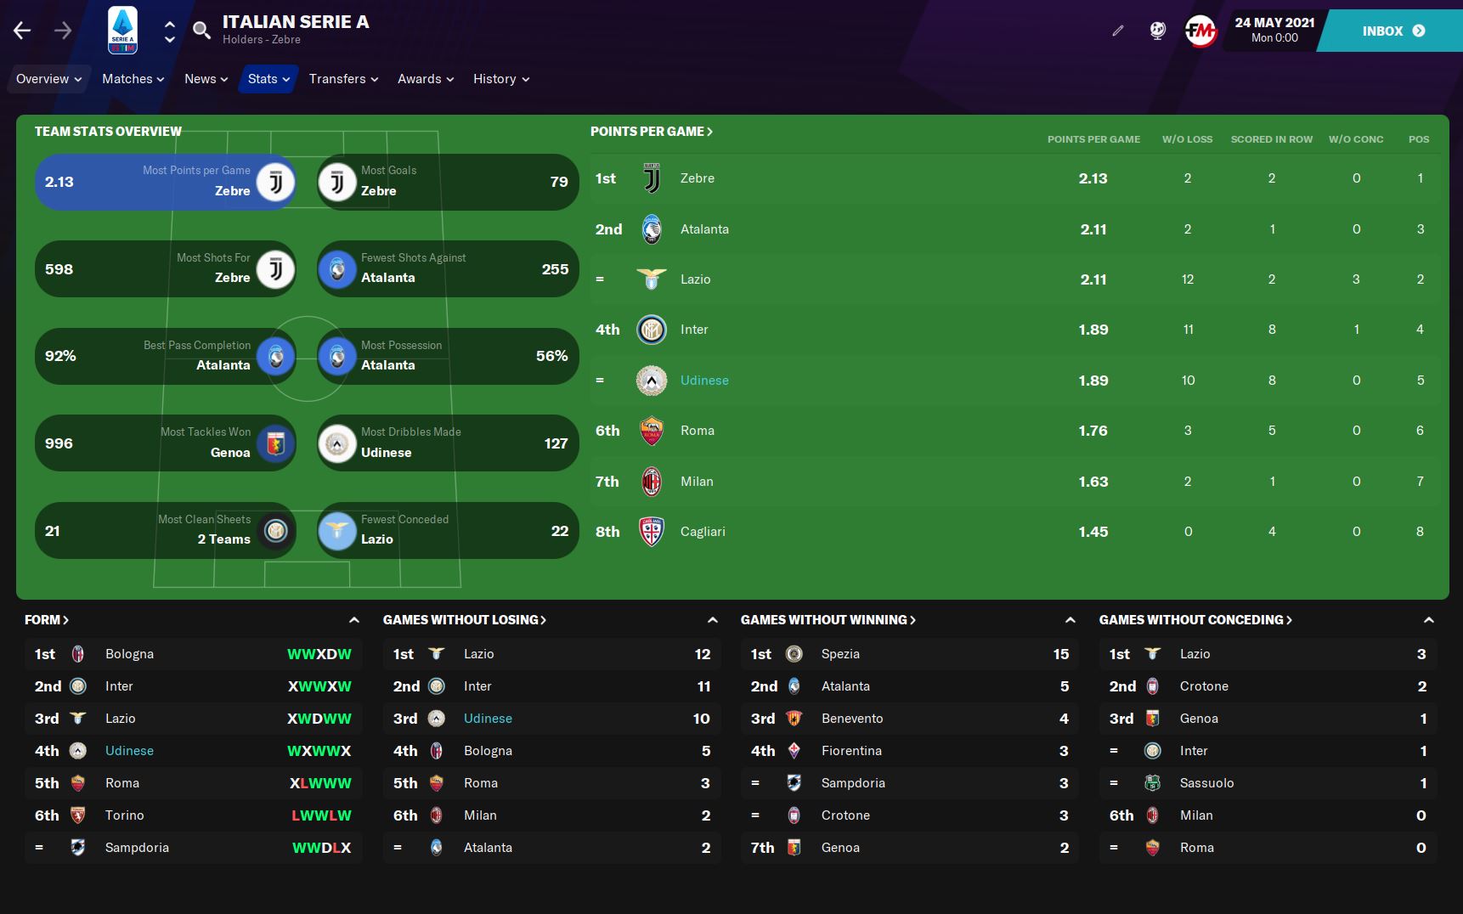This screenshot has height=914, width=1463.
Task: Click the back navigation arrow
Action: coord(22,31)
